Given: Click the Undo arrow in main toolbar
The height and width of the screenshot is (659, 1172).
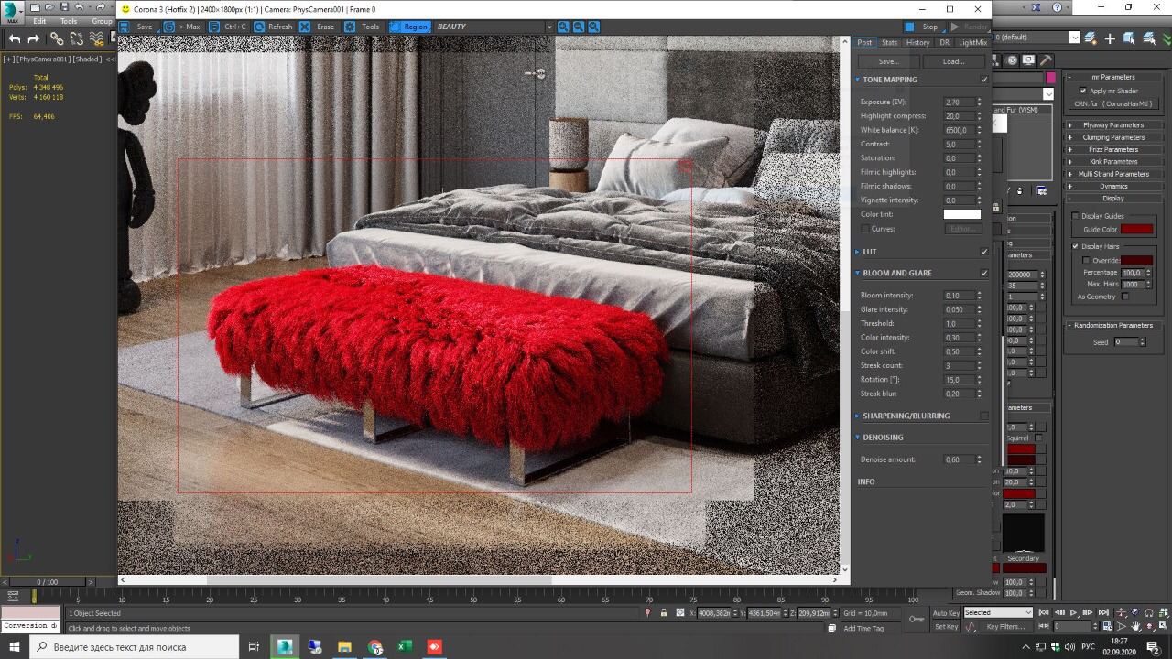Looking at the screenshot, I should pos(14,39).
